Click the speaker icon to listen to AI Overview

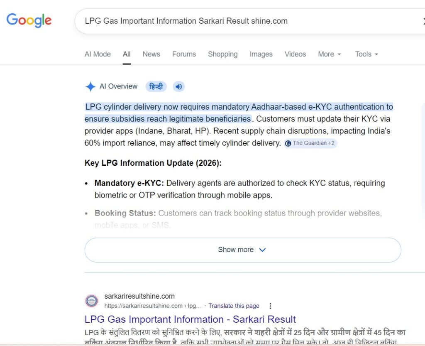pos(178,86)
